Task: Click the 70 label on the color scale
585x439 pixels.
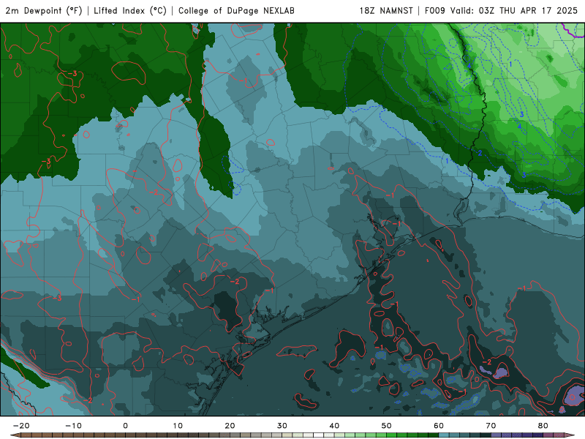Action: [491, 426]
